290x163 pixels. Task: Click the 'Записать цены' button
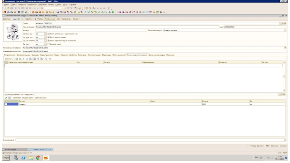coord(41,98)
